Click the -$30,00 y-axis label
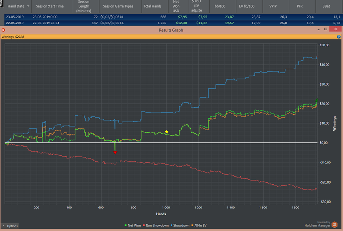343x231 pixels. pyautogui.click(x=324, y=202)
